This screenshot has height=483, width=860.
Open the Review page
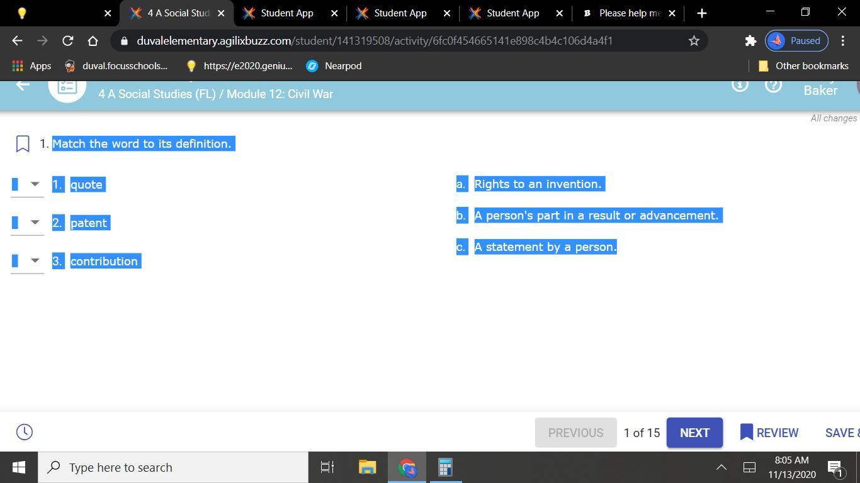click(x=769, y=433)
